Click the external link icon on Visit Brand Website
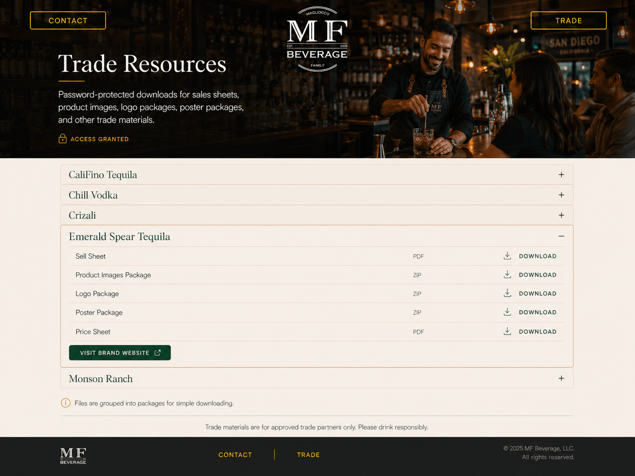The image size is (635, 476). pos(157,352)
